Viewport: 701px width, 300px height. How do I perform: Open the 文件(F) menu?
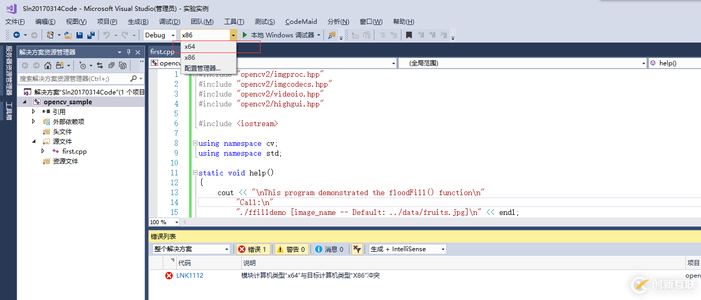[x=15, y=21]
